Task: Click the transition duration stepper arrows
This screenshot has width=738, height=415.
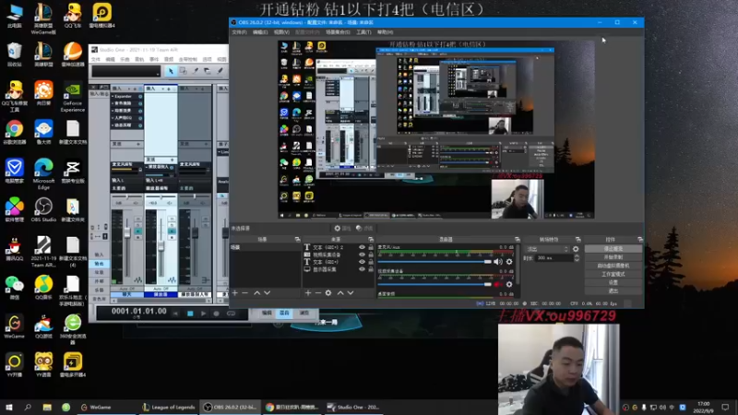Action: (x=577, y=258)
